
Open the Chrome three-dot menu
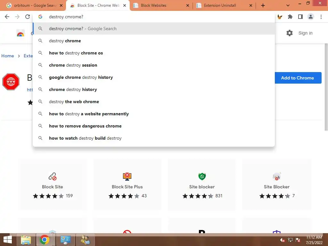[x=321, y=17]
